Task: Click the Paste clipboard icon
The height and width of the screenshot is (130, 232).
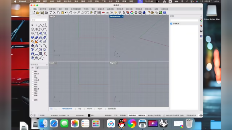Action: tap(62, 13)
